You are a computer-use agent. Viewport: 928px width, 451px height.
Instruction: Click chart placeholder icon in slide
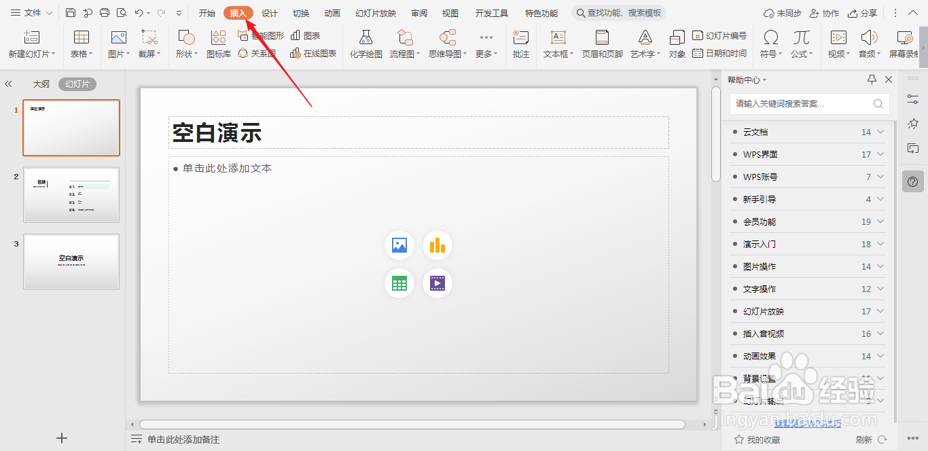(x=438, y=245)
